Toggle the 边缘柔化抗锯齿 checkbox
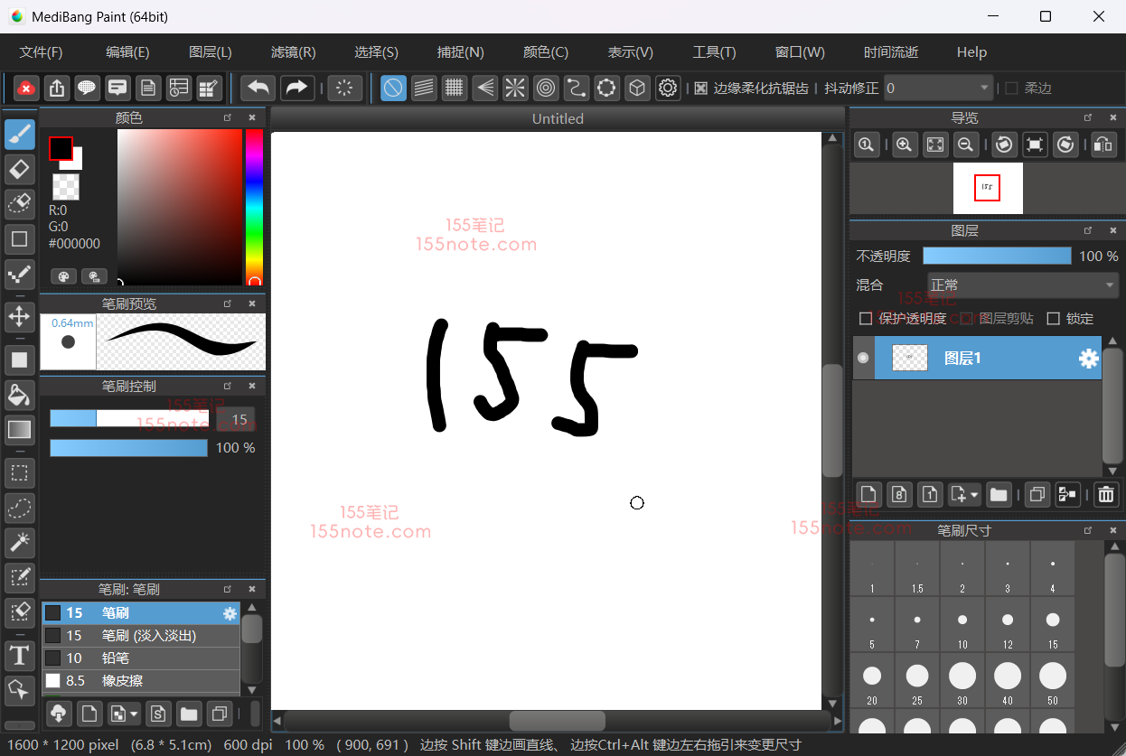This screenshot has height=756, width=1126. (x=700, y=89)
